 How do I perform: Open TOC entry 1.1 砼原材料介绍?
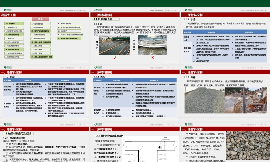click(14, 27)
